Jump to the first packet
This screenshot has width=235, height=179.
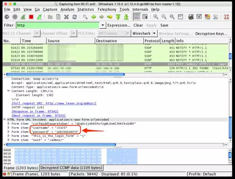pyautogui.click(x=118, y=17)
